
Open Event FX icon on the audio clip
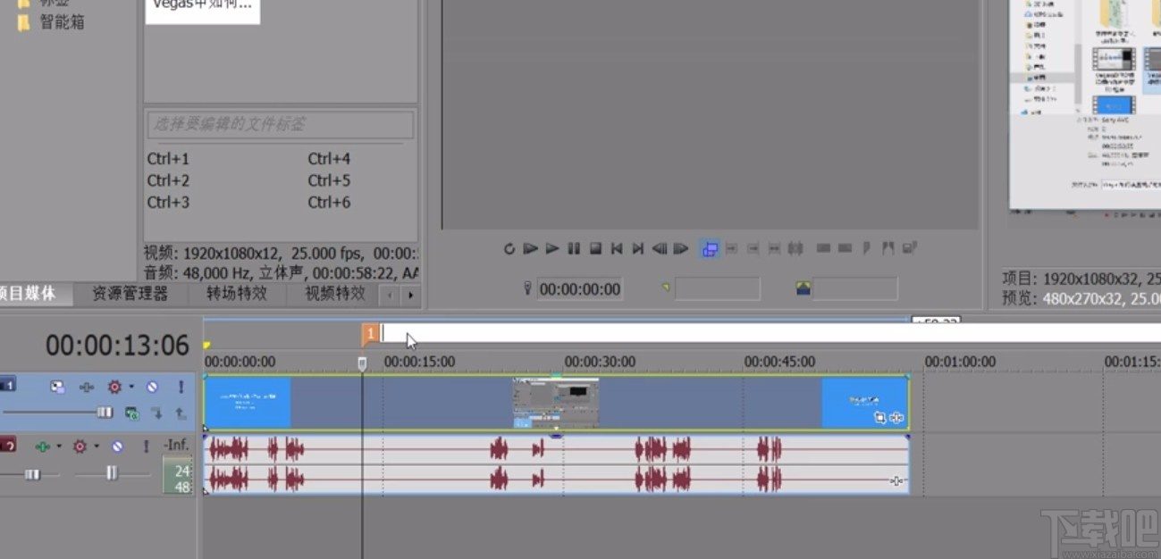[896, 480]
